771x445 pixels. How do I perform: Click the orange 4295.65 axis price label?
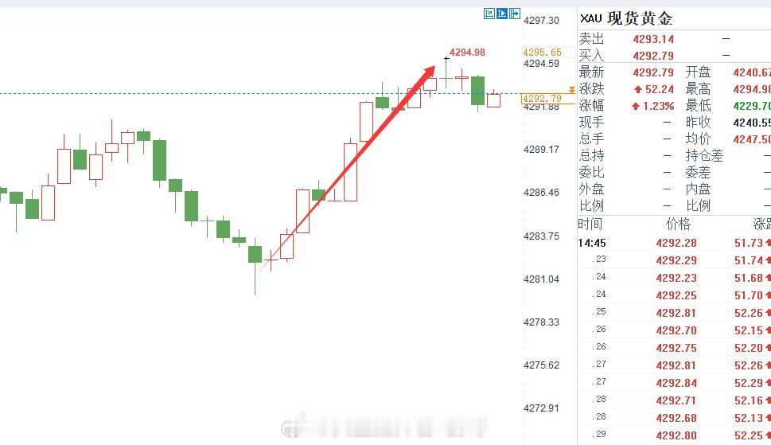(542, 52)
